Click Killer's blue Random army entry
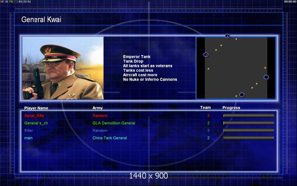This screenshot has width=297, height=186. click(x=100, y=131)
